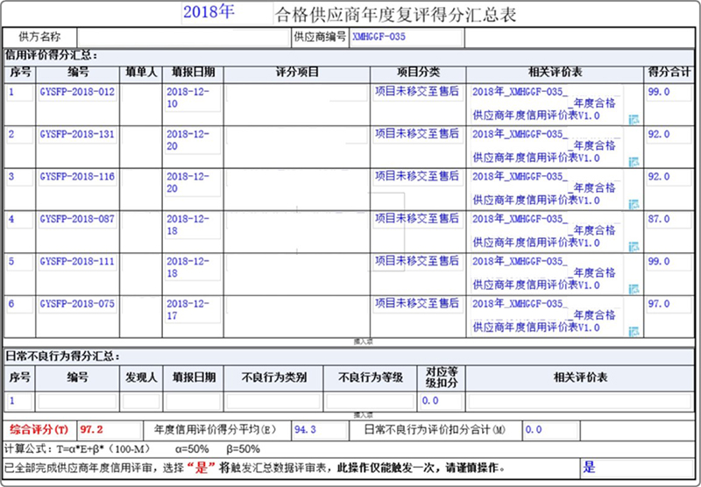This screenshot has height=487, width=701.
Task: Click the empty 相关评价表 field in bad behavior row
Action: click(580, 401)
